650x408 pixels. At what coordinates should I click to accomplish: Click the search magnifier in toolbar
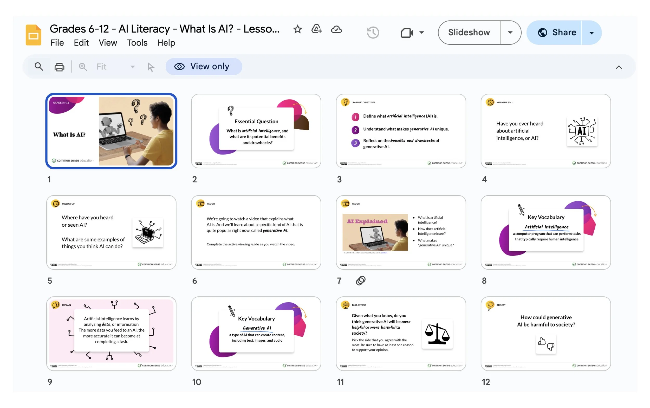[x=39, y=67]
